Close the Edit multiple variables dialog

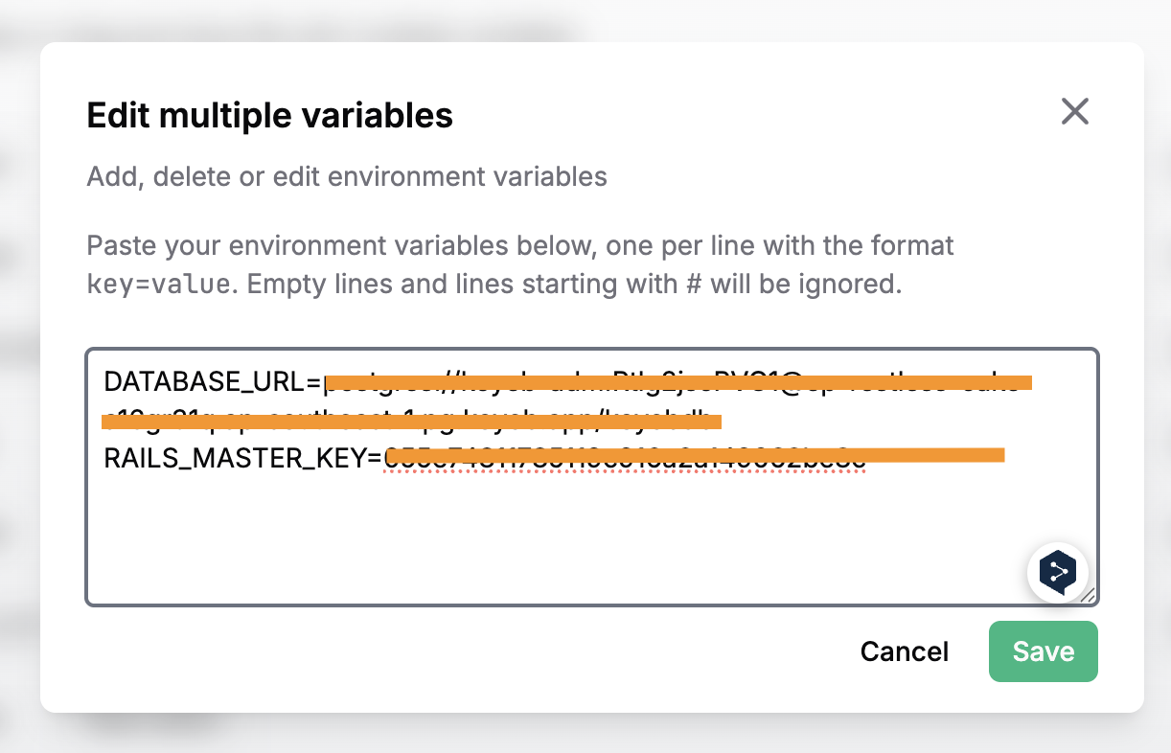click(x=1075, y=111)
